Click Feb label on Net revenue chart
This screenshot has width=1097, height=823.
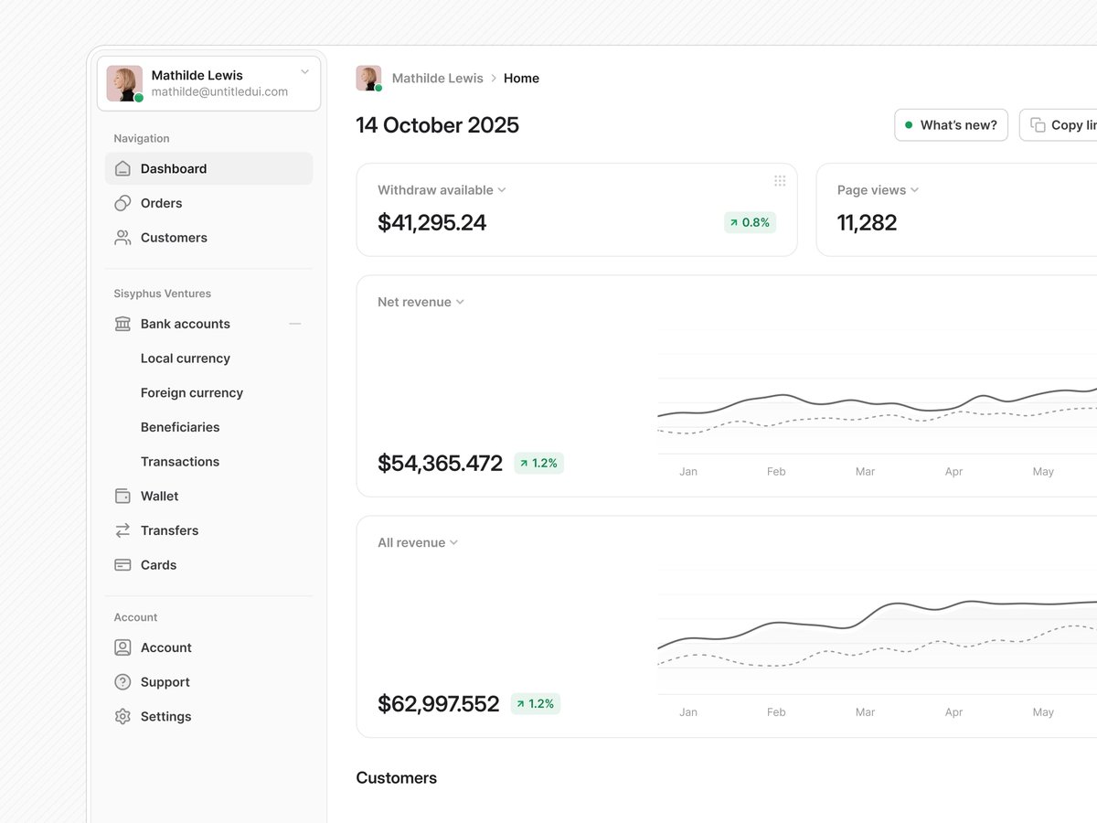coord(776,472)
